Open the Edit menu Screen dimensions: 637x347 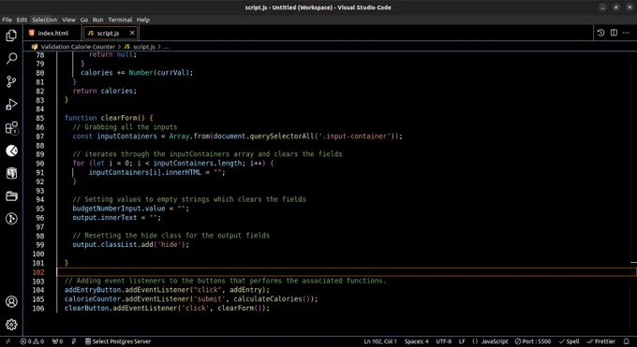pos(22,20)
